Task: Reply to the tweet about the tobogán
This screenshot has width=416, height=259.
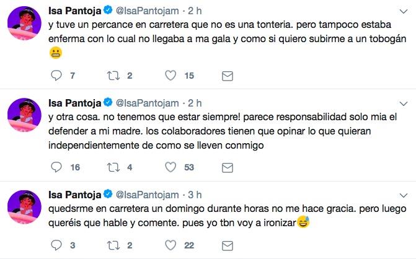Action: (56, 76)
